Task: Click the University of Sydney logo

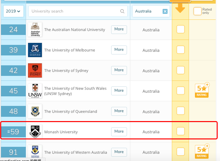Action: (x=35, y=70)
